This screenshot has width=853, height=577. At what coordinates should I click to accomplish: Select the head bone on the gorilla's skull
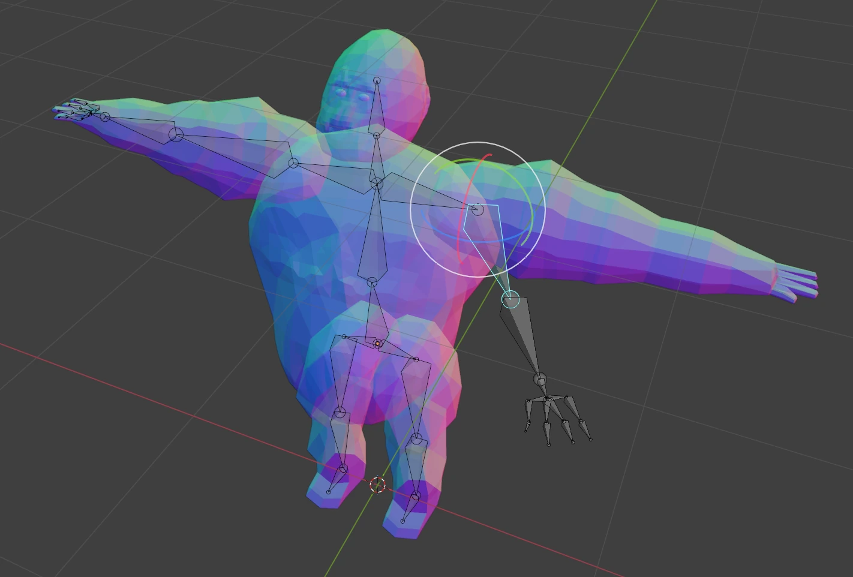coord(377,108)
